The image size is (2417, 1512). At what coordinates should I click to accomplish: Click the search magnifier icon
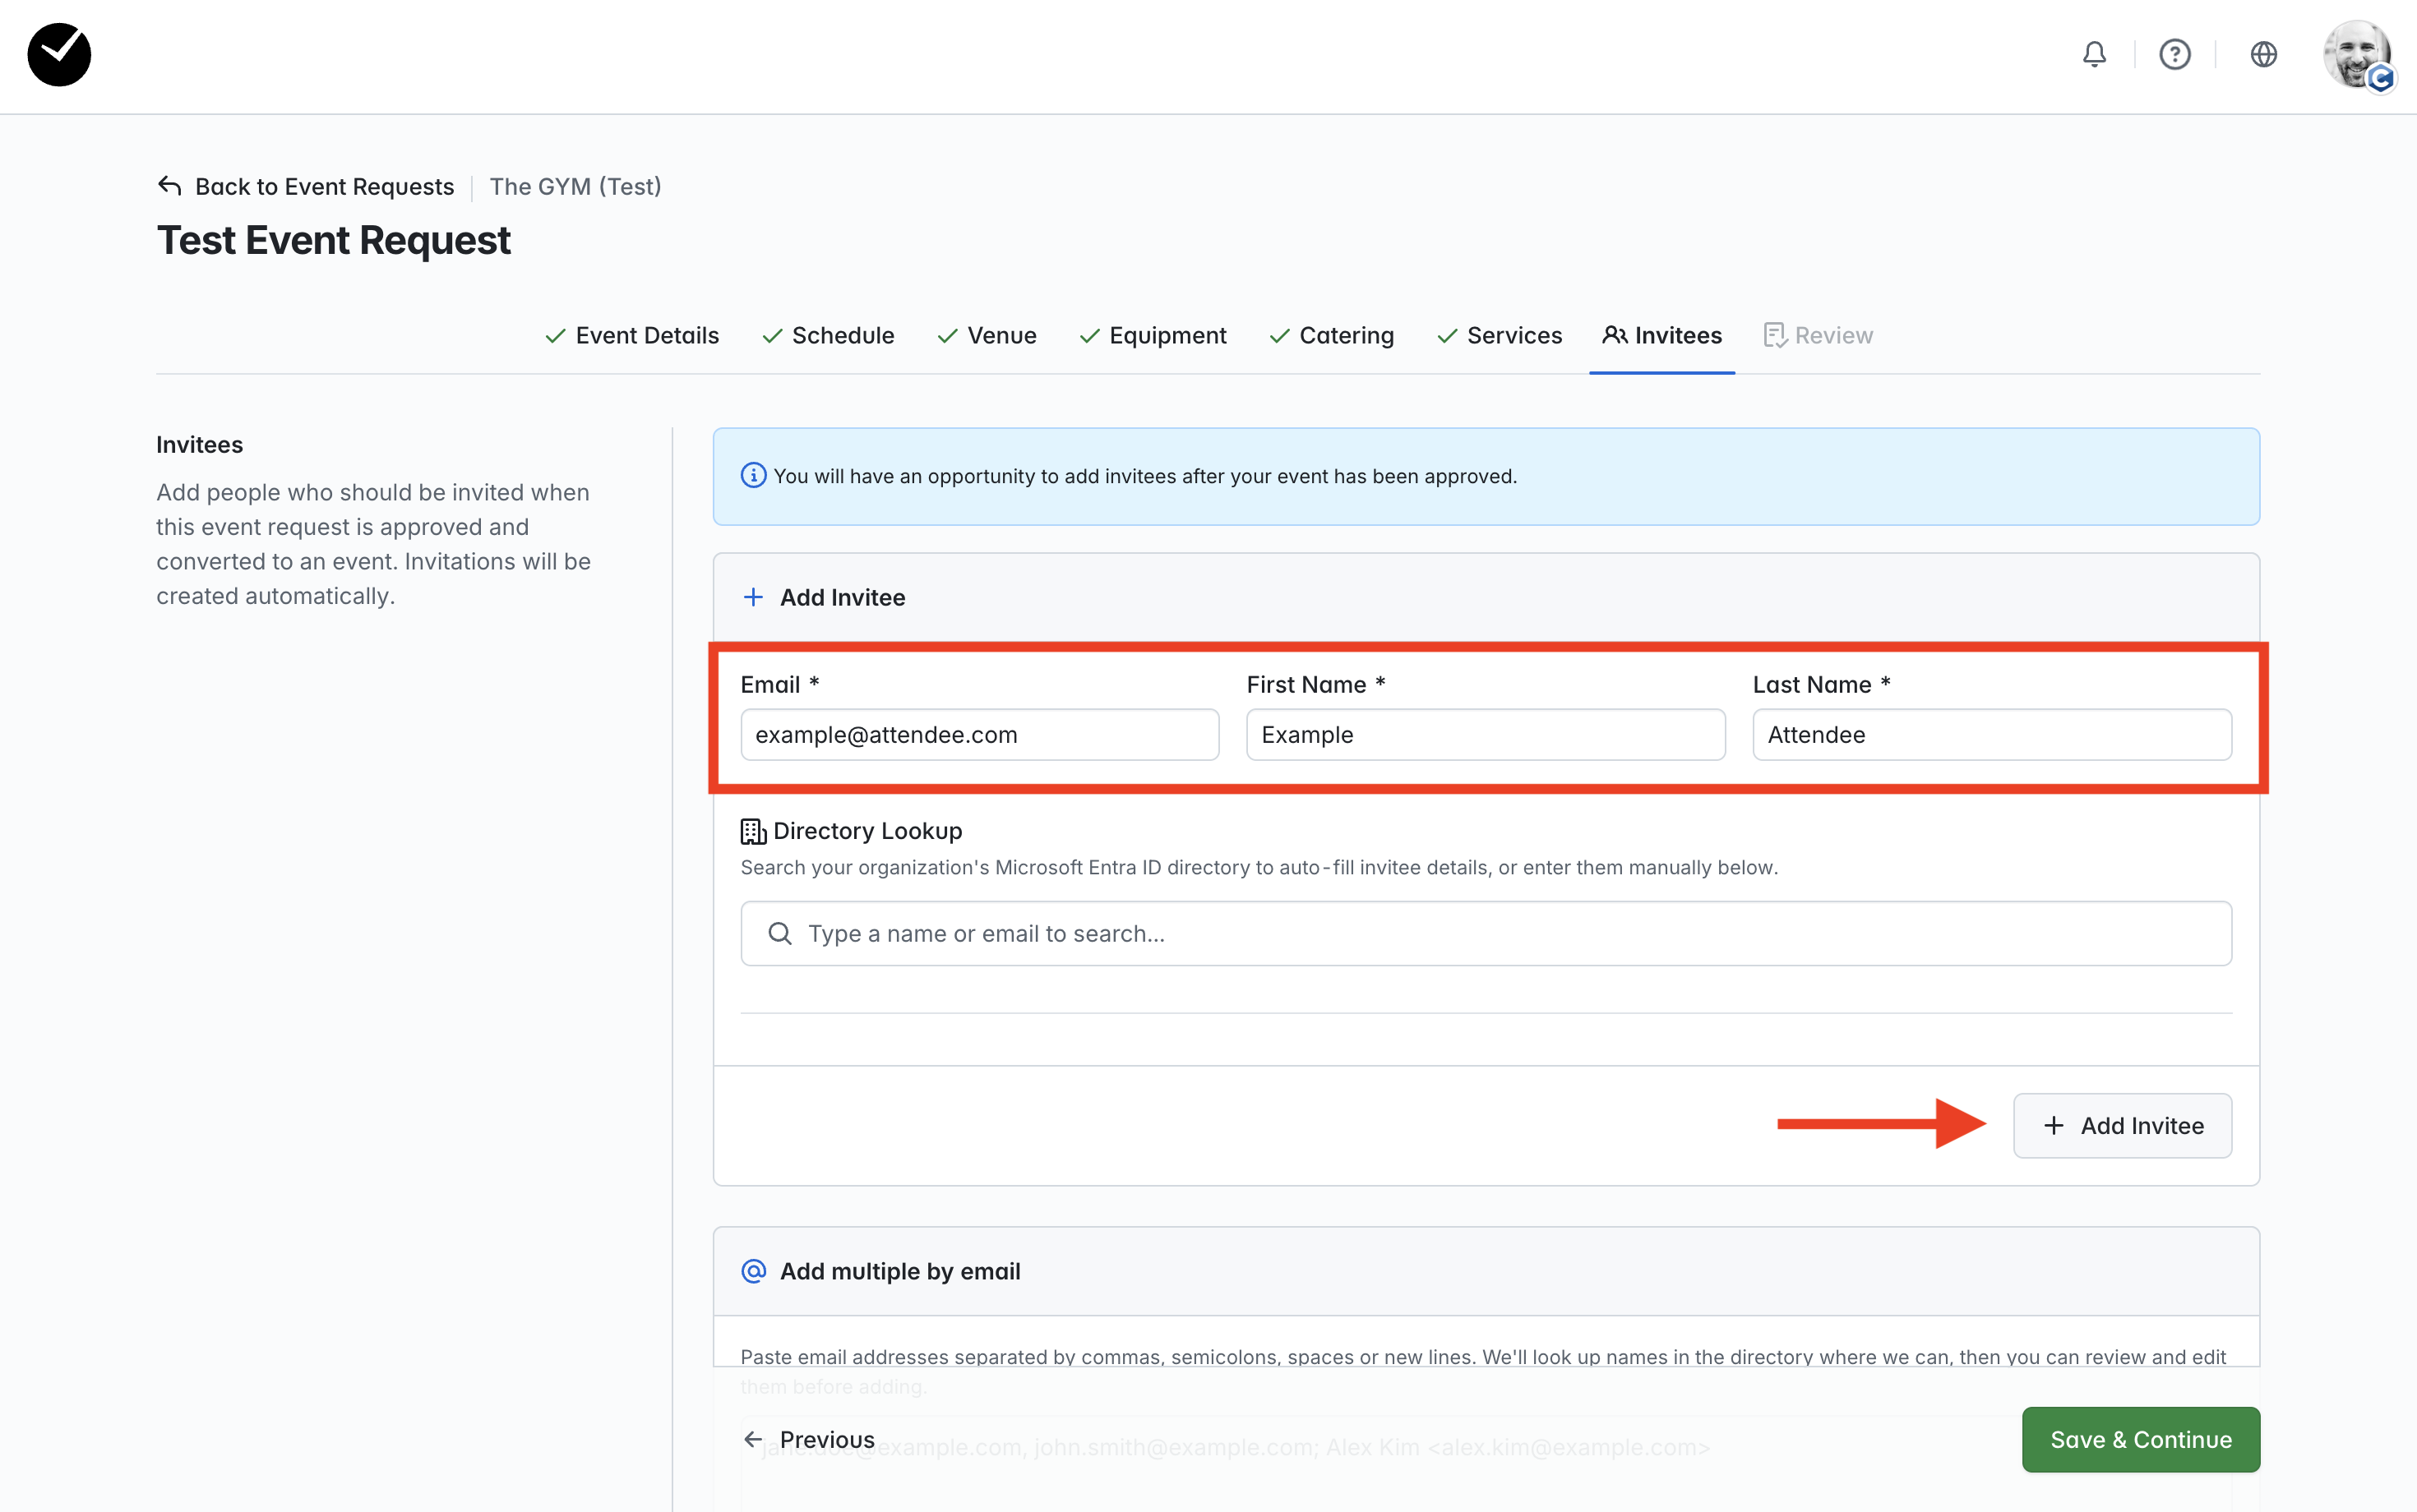point(780,934)
